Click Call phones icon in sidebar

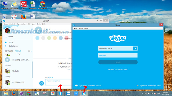[x=6, y=46]
